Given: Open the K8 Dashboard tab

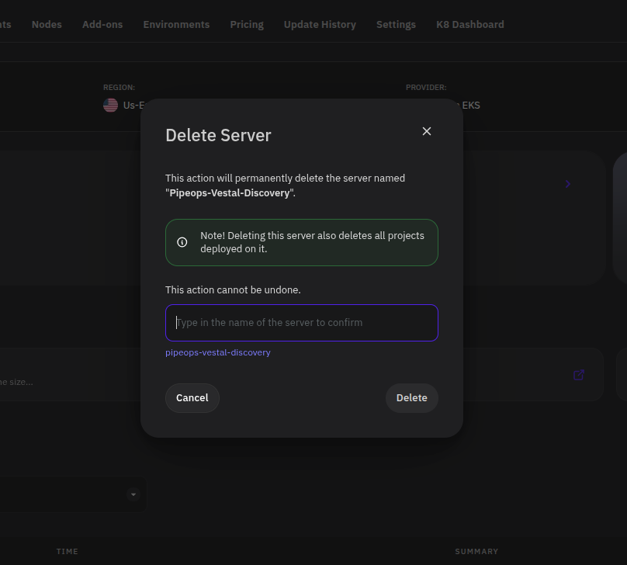Looking at the screenshot, I should tap(469, 24).
